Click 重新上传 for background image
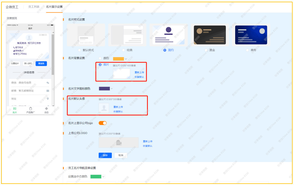Screen dimensions: 294x185 click(139, 72)
